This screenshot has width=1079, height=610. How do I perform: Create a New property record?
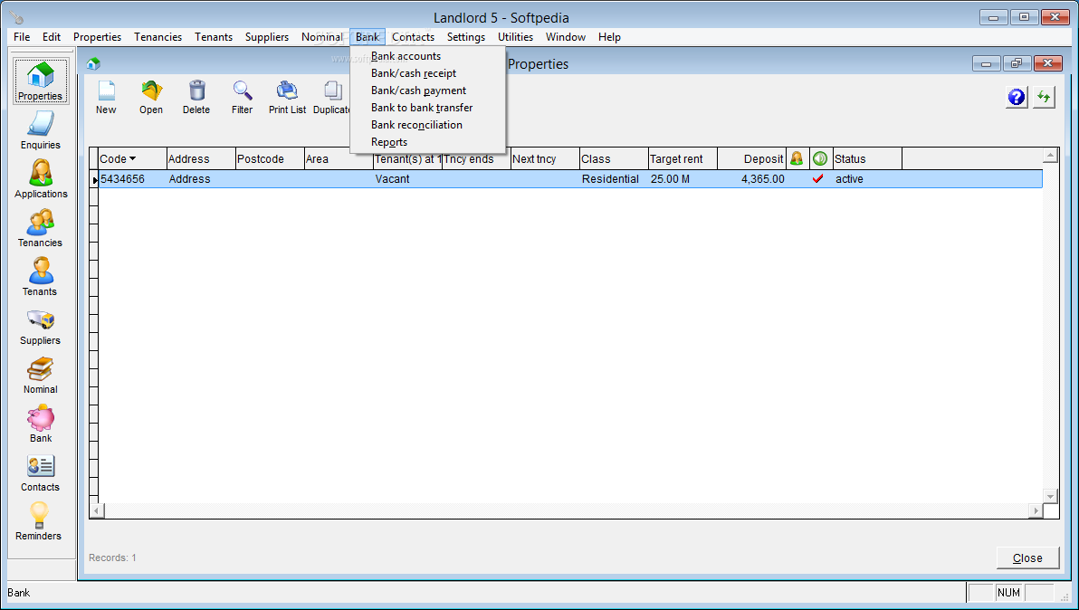[x=106, y=97]
